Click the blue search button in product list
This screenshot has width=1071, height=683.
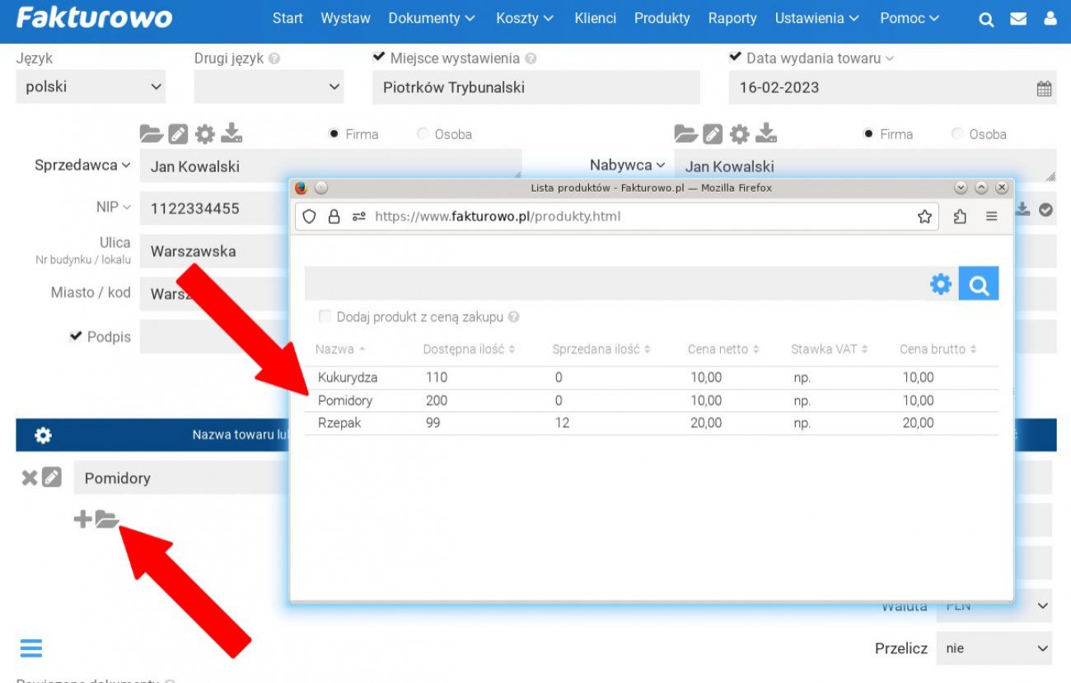[978, 284]
